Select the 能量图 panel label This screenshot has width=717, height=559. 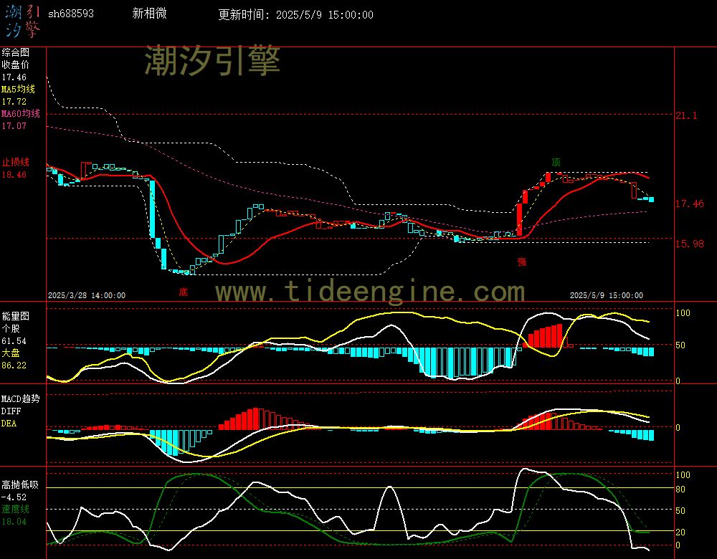[16, 316]
